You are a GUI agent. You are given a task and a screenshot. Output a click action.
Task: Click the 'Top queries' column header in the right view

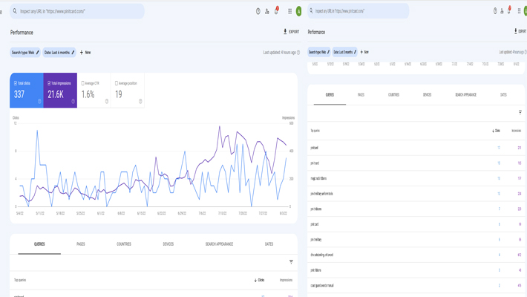click(x=315, y=131)
